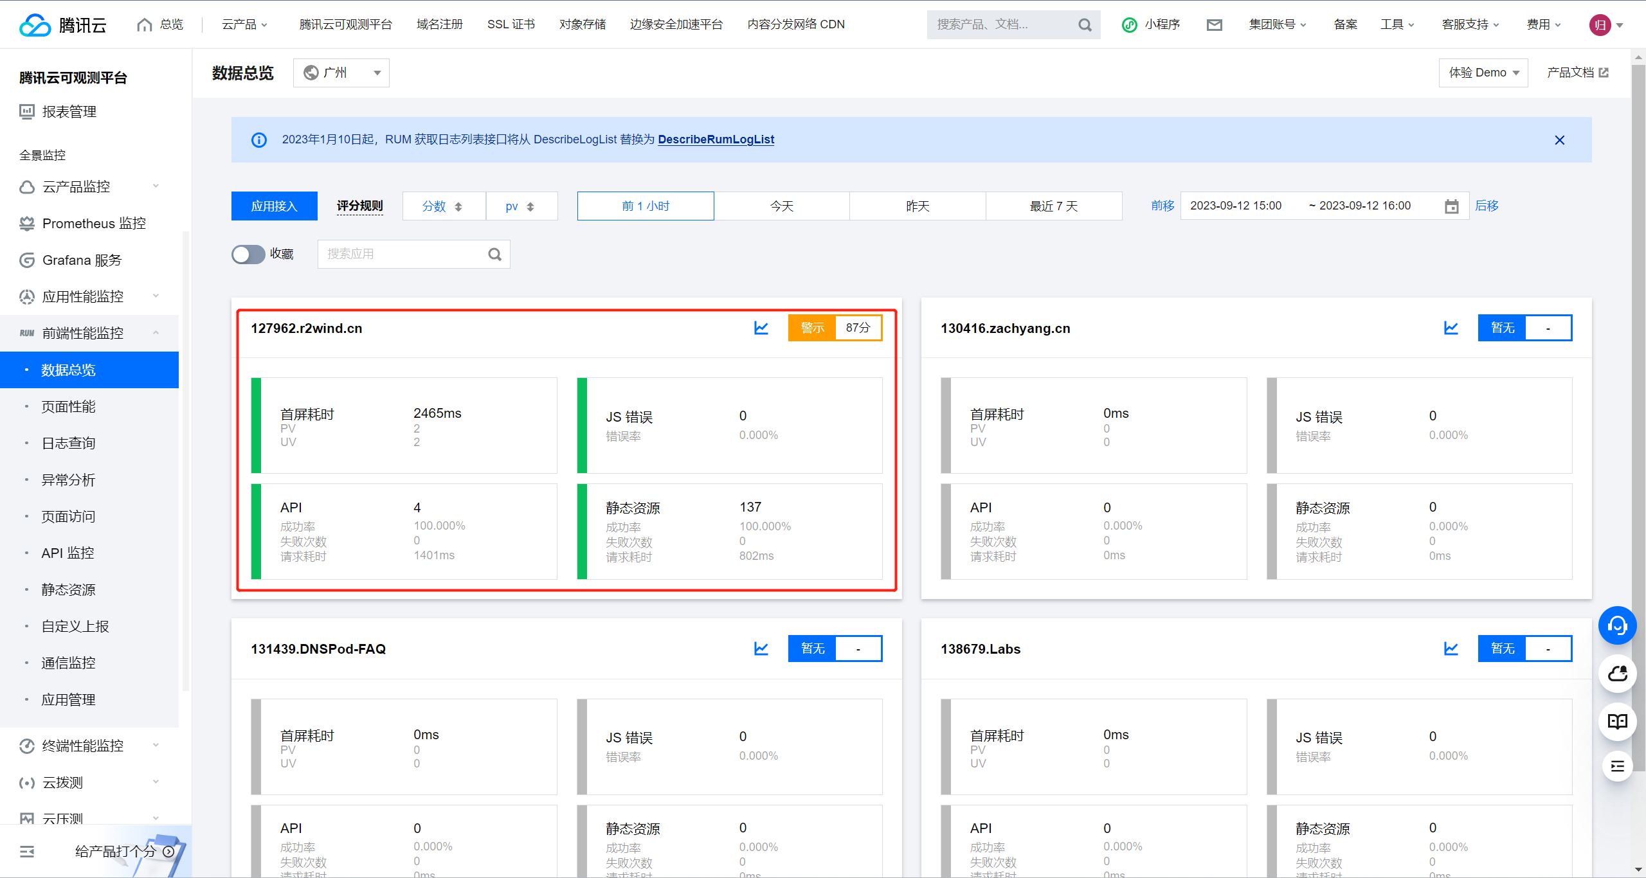Expand the 集团账号 menu
Image resolution: width=1646 pixels, height=878 pixels.
pos(1277,24)
